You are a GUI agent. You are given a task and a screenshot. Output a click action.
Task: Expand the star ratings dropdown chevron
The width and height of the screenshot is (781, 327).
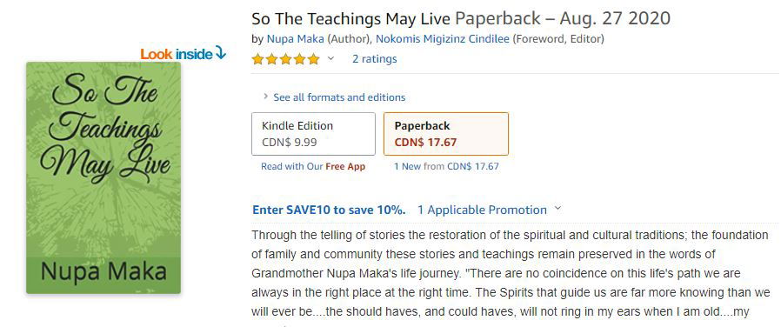[x=330, y=59]
